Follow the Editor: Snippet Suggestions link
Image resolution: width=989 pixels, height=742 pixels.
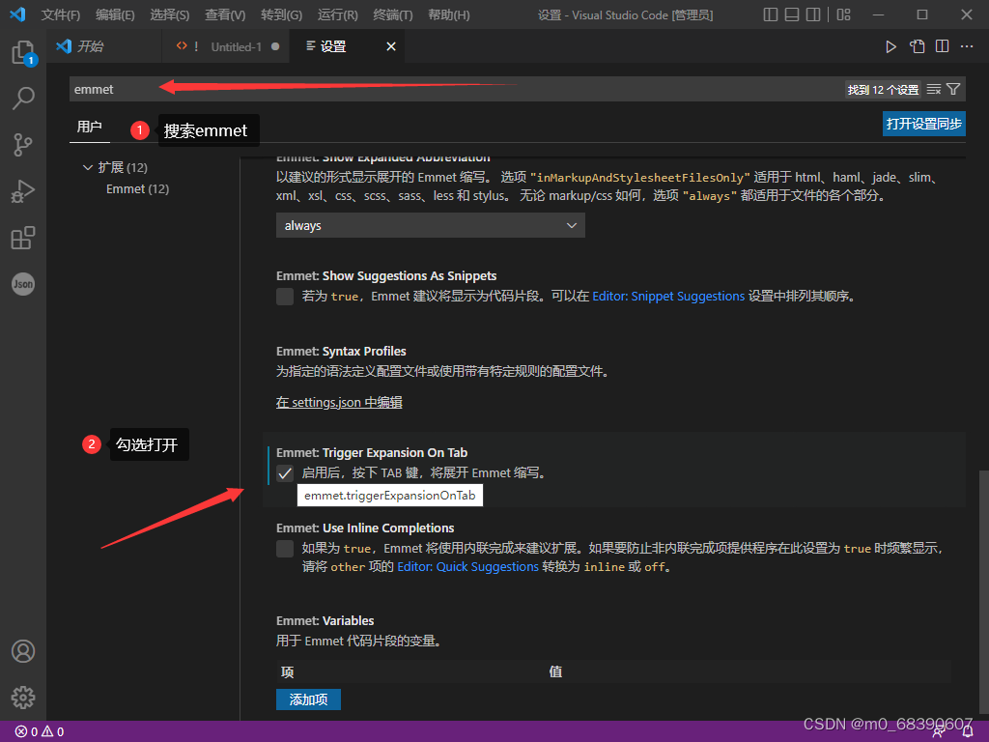tap(668, 296)
